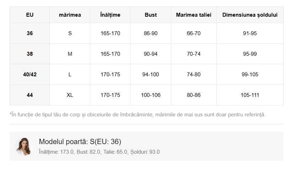Select the EU 44 row label
This screenshot has width=295, height=170.
click(30, 95)
